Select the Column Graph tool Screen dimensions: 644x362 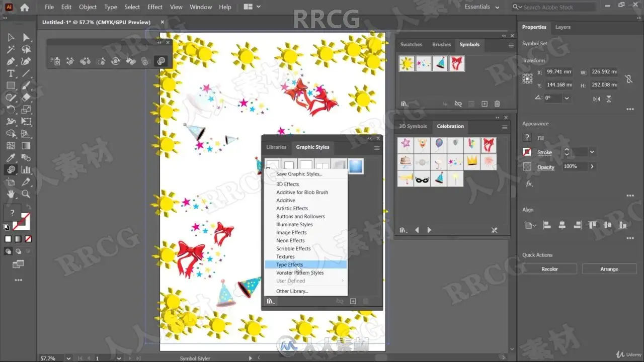(x=26, y=170)
